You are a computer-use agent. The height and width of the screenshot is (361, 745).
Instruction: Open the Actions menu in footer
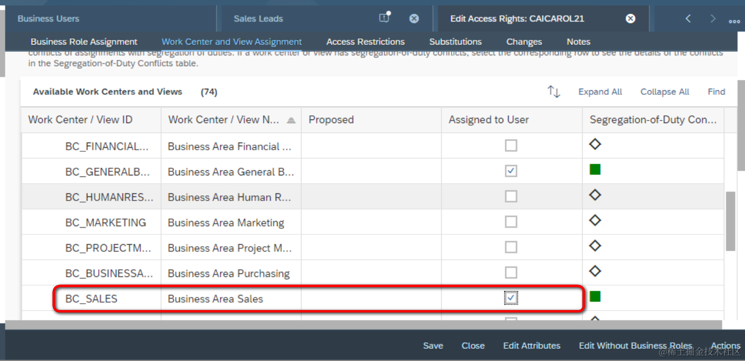click(725, 346)
